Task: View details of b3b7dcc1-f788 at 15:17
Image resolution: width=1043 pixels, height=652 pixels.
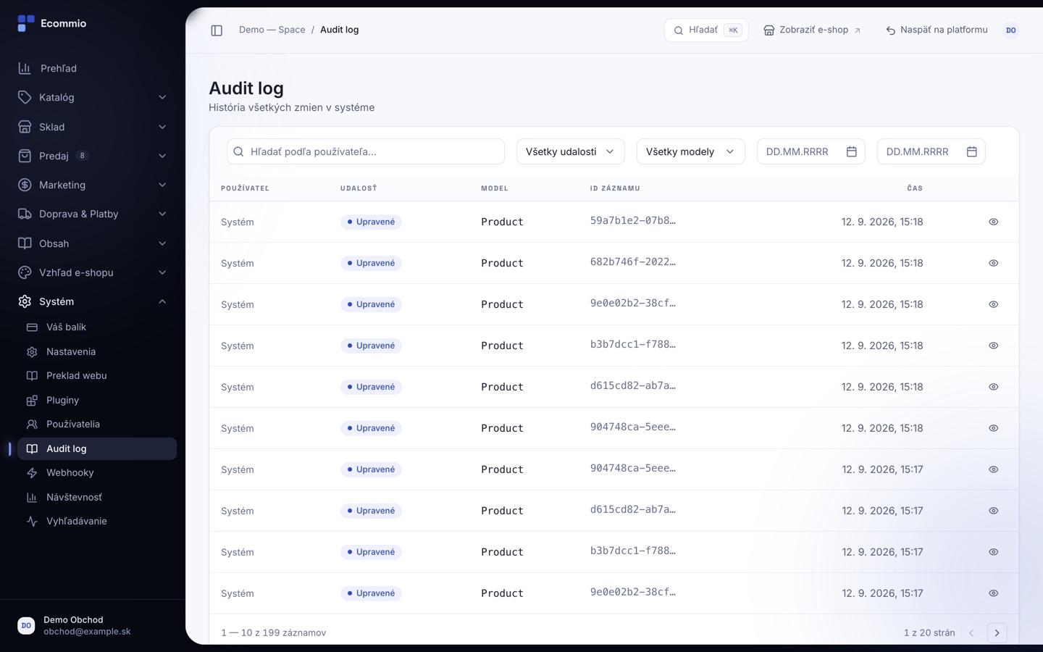Action: [994, 552]
